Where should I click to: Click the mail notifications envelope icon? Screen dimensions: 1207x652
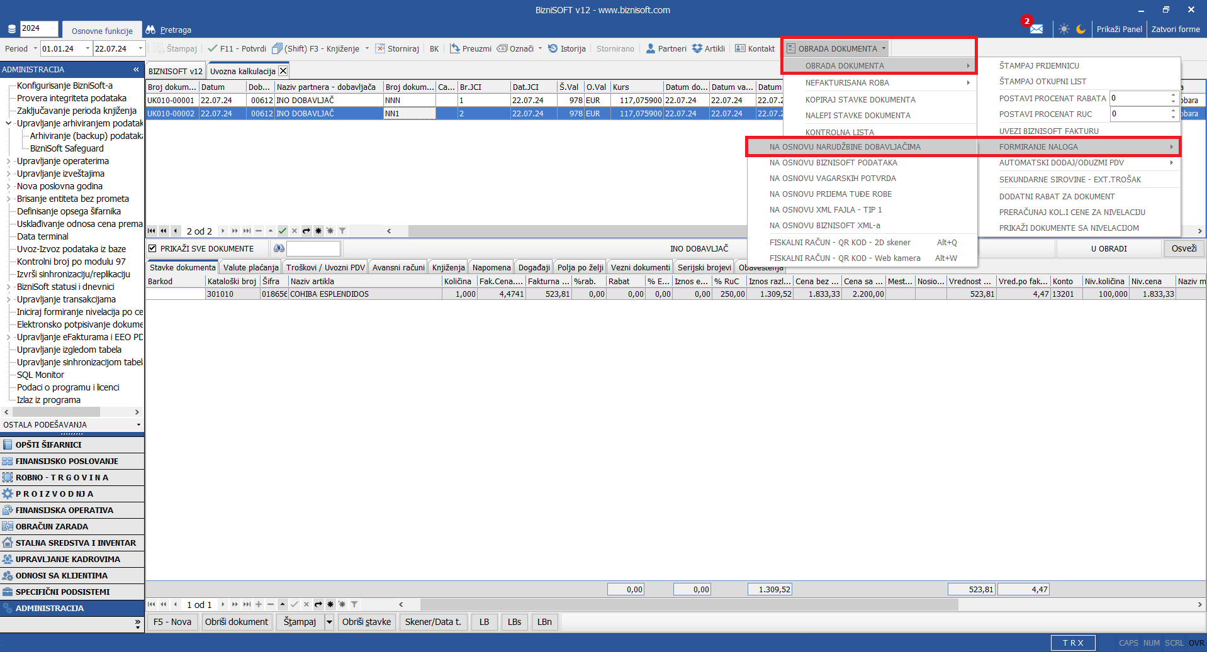click(1036, 29)
